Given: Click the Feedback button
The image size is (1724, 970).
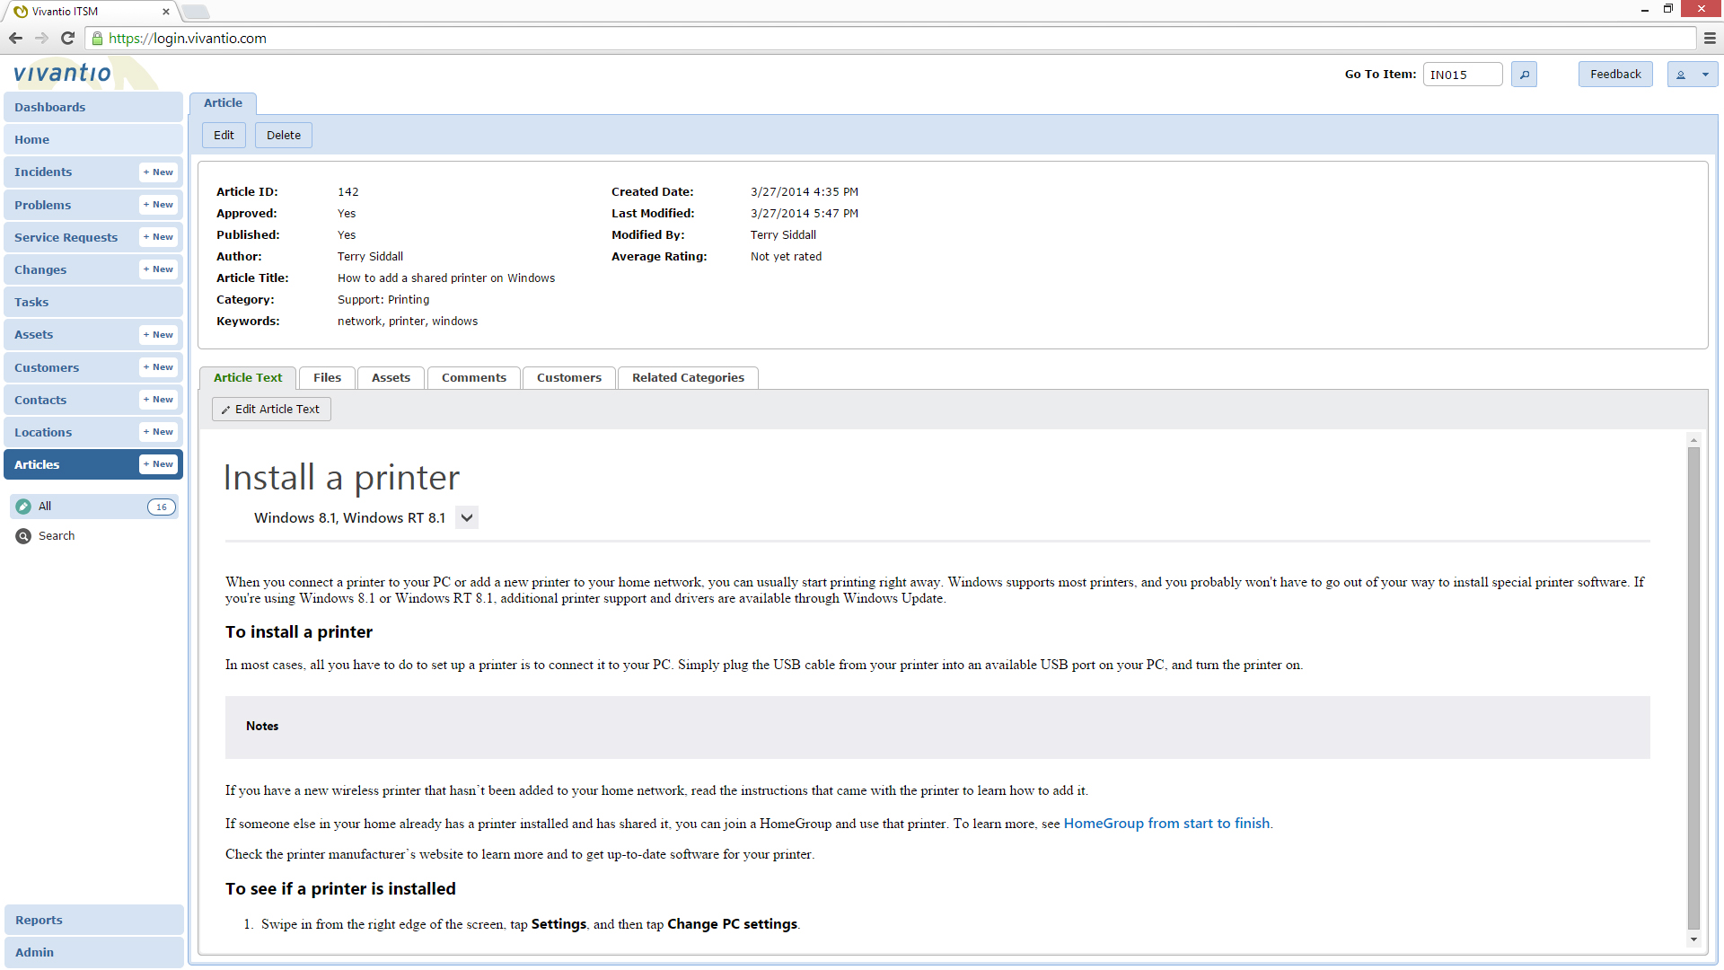Looking at the screenshot, I should (x=1614, y=75).
